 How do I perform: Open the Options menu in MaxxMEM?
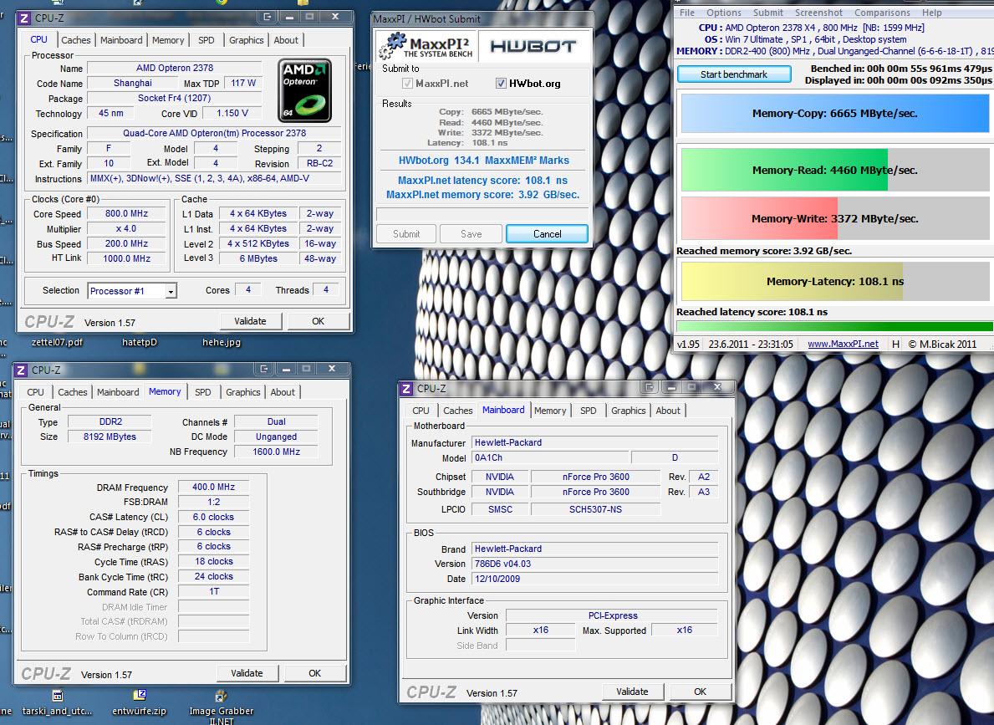click(x=723, y=13)
